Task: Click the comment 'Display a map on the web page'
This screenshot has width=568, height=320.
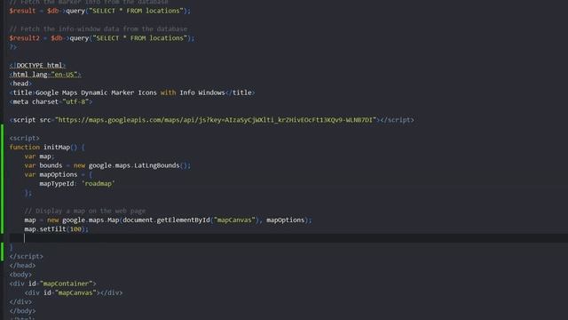Action: [85, 211]
